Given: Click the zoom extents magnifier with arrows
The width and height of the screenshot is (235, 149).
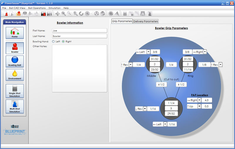Looking at the screenshot, I should click(x=75, y=14).
